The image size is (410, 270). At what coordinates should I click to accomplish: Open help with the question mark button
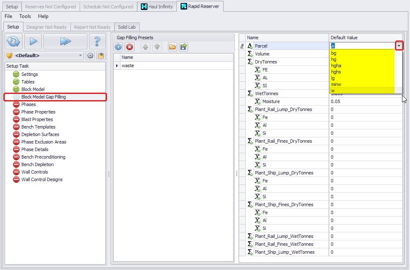(97, 41)
